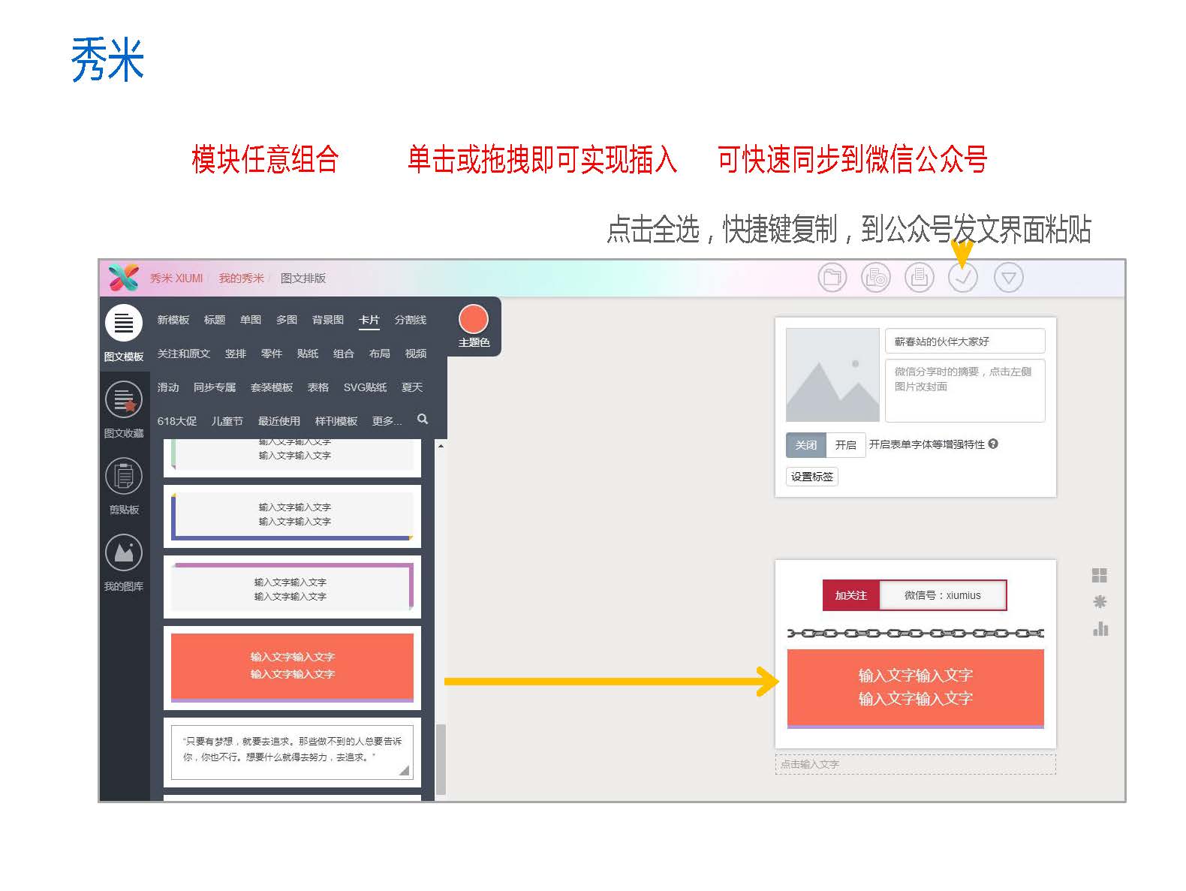
Task: Open SVG贴纸 category
Action: [x=365, y=387]
